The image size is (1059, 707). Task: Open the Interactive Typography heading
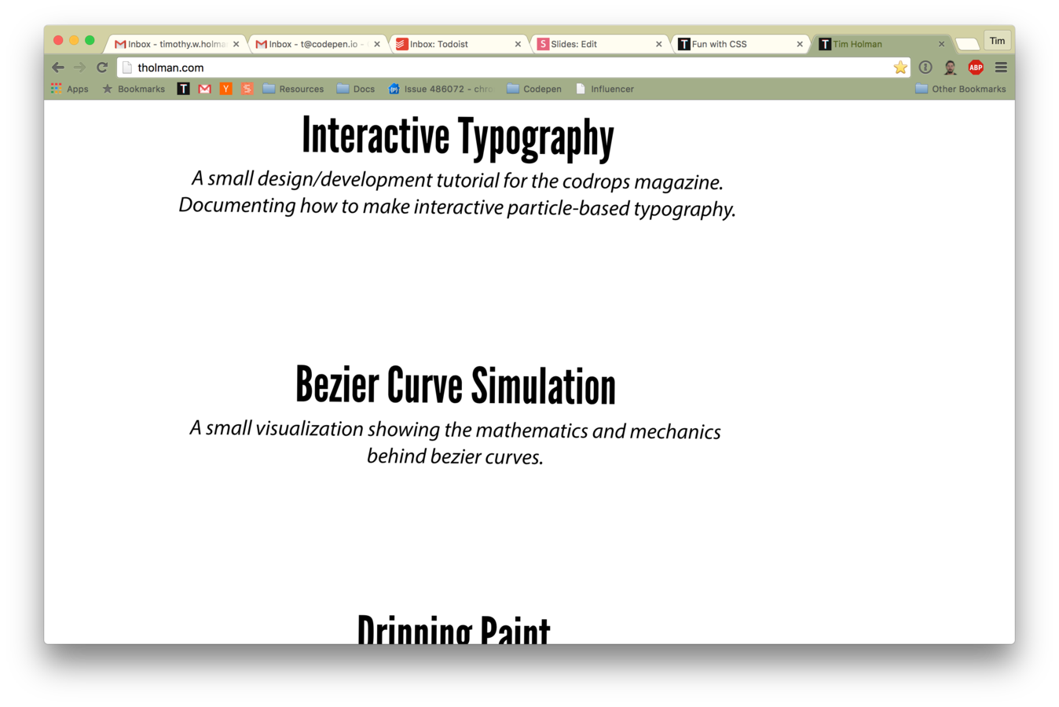458,137
